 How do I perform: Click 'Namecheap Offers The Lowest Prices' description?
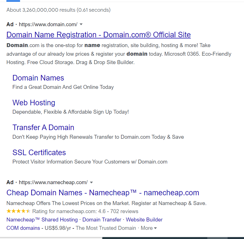107,203
